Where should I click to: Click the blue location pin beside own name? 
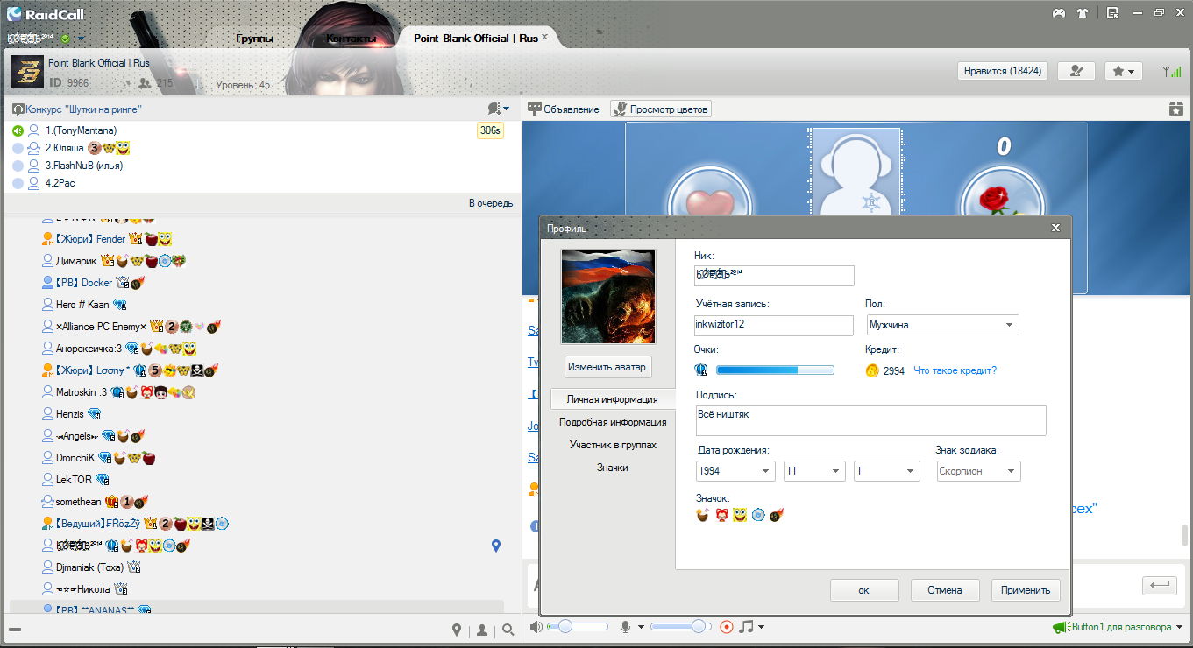point(496,546)
